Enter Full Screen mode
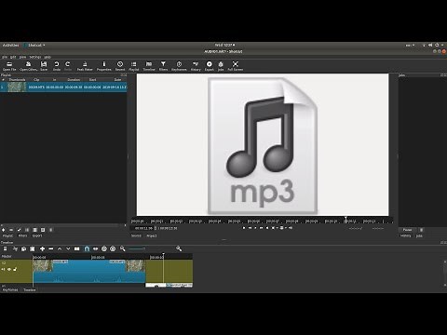447x335 pixels. (x=236, y=66)
